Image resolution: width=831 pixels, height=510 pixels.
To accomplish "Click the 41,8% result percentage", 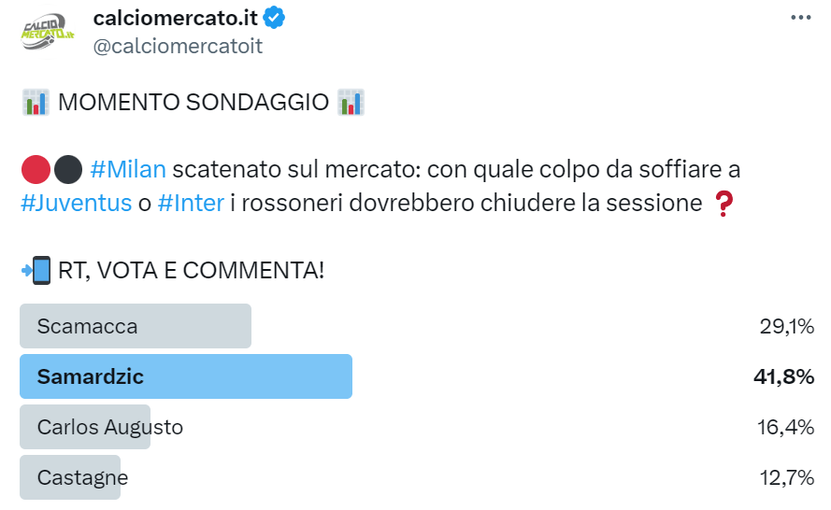I will click(783, 376).
